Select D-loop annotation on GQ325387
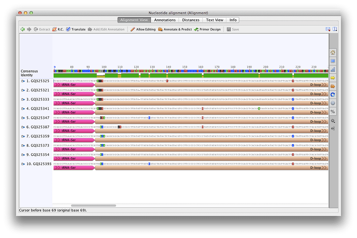Screen dimensions: 357x238 click(212, 131)
